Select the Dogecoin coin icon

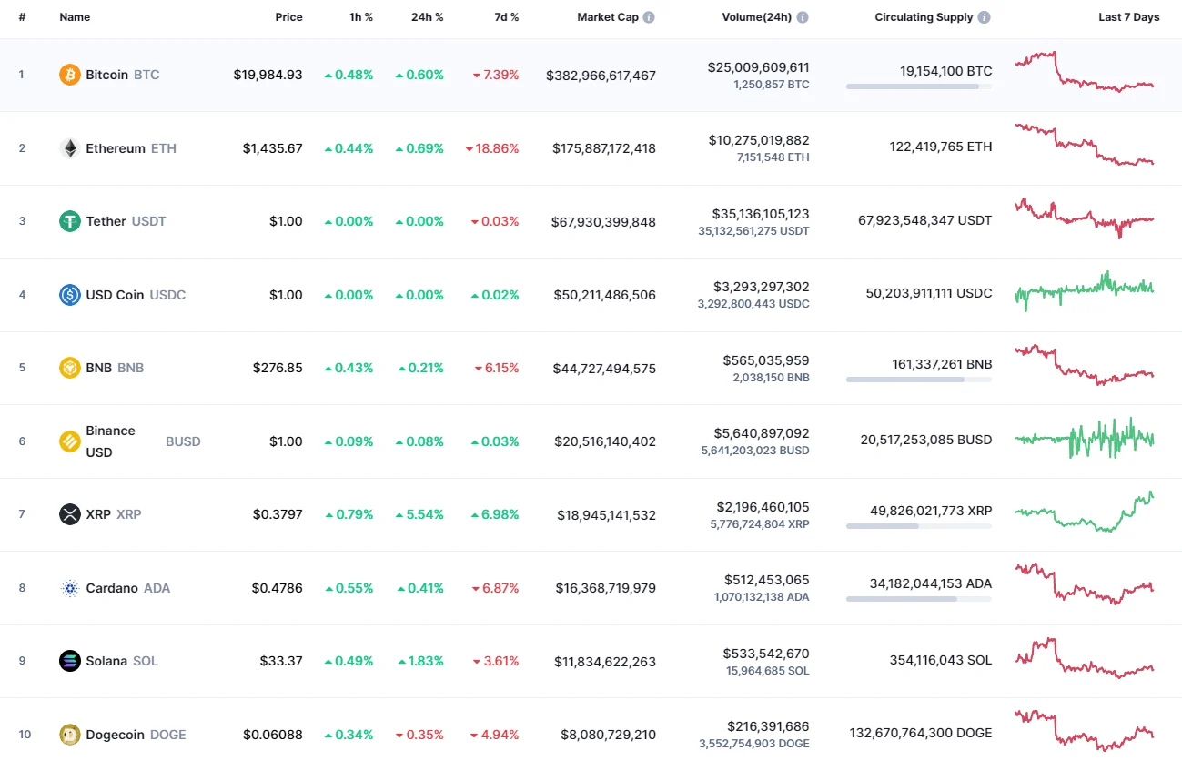tap(69, 734)
